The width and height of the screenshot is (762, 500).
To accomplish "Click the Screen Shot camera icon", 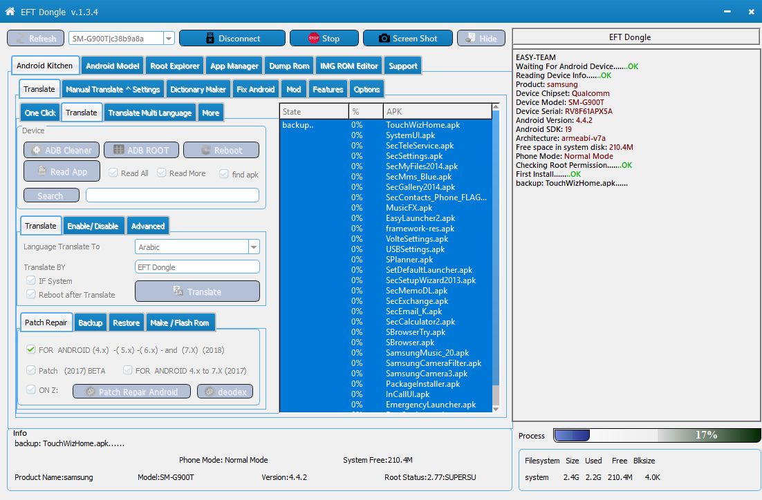I will click(384, 39).
